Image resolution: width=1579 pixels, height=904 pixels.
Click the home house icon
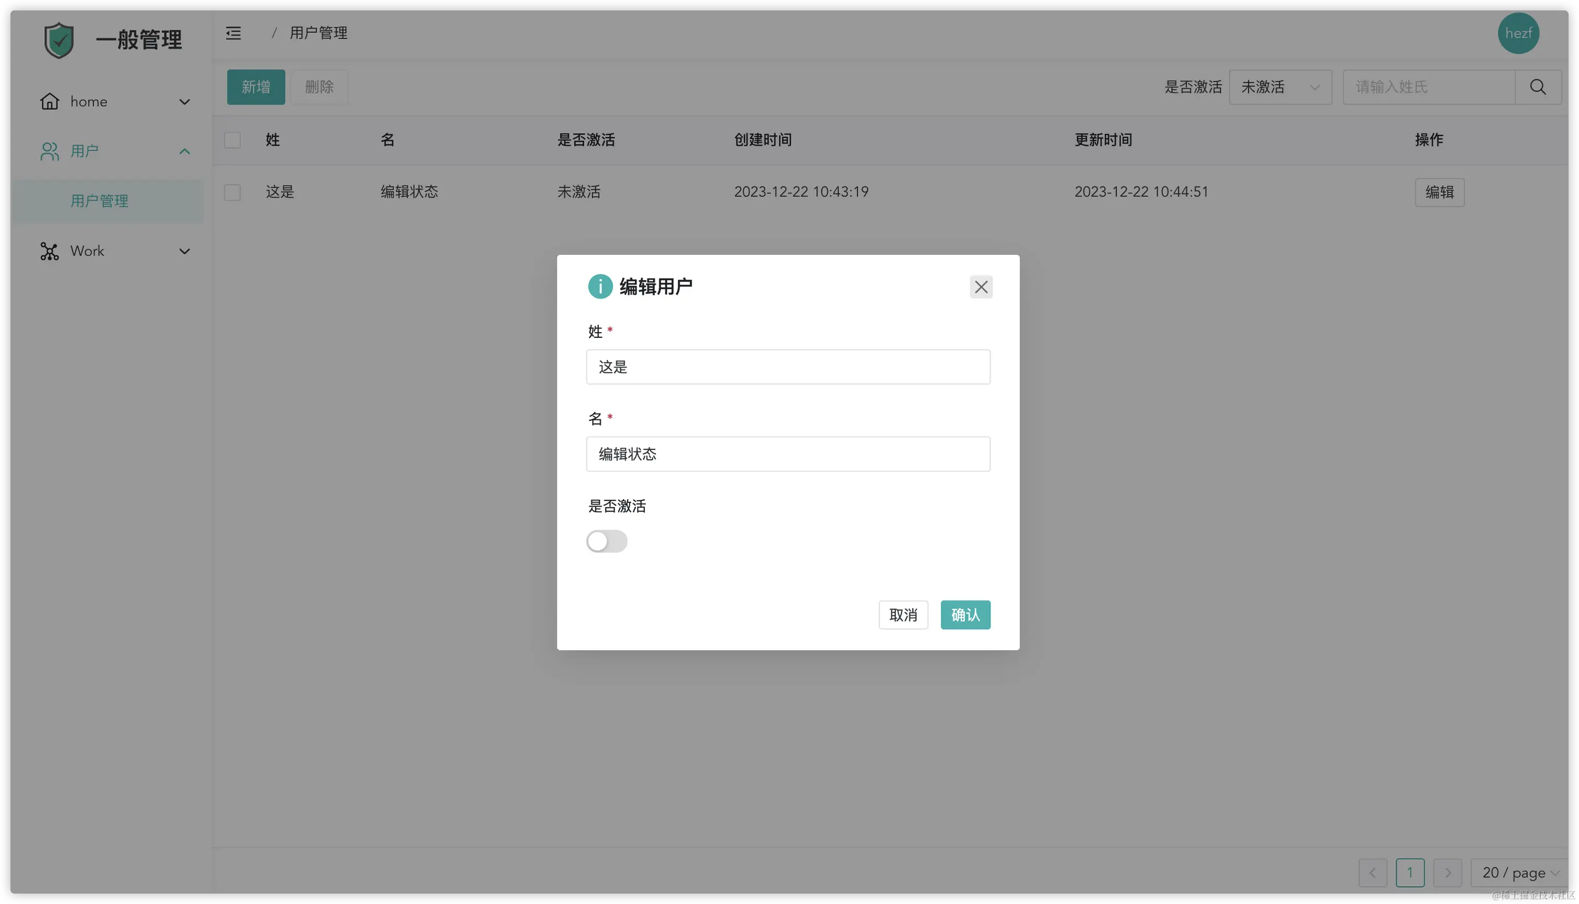pos(50,101)
